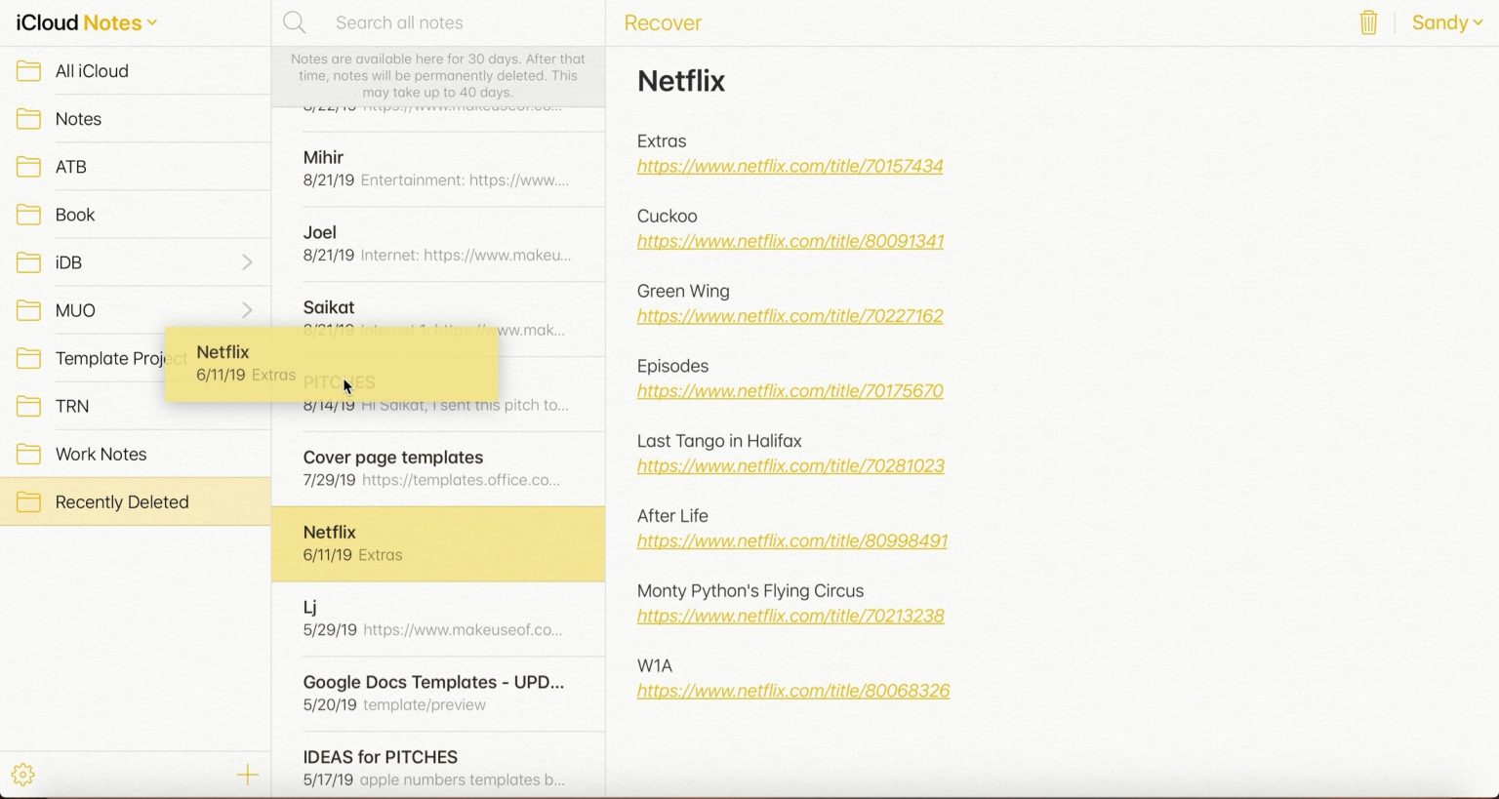This screenshot has width=1499, height=799.
Task: Click the trash delete icon
Action: tap(1368, 22)
